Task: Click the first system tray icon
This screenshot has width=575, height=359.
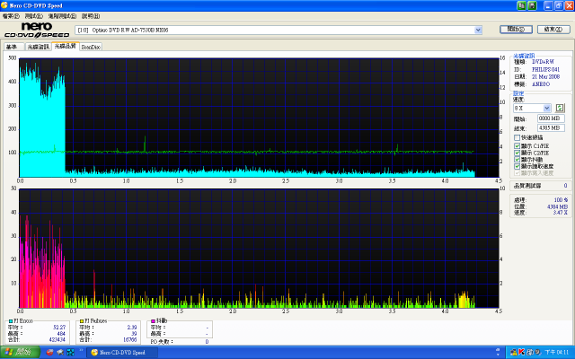Action: click(513, 352)
